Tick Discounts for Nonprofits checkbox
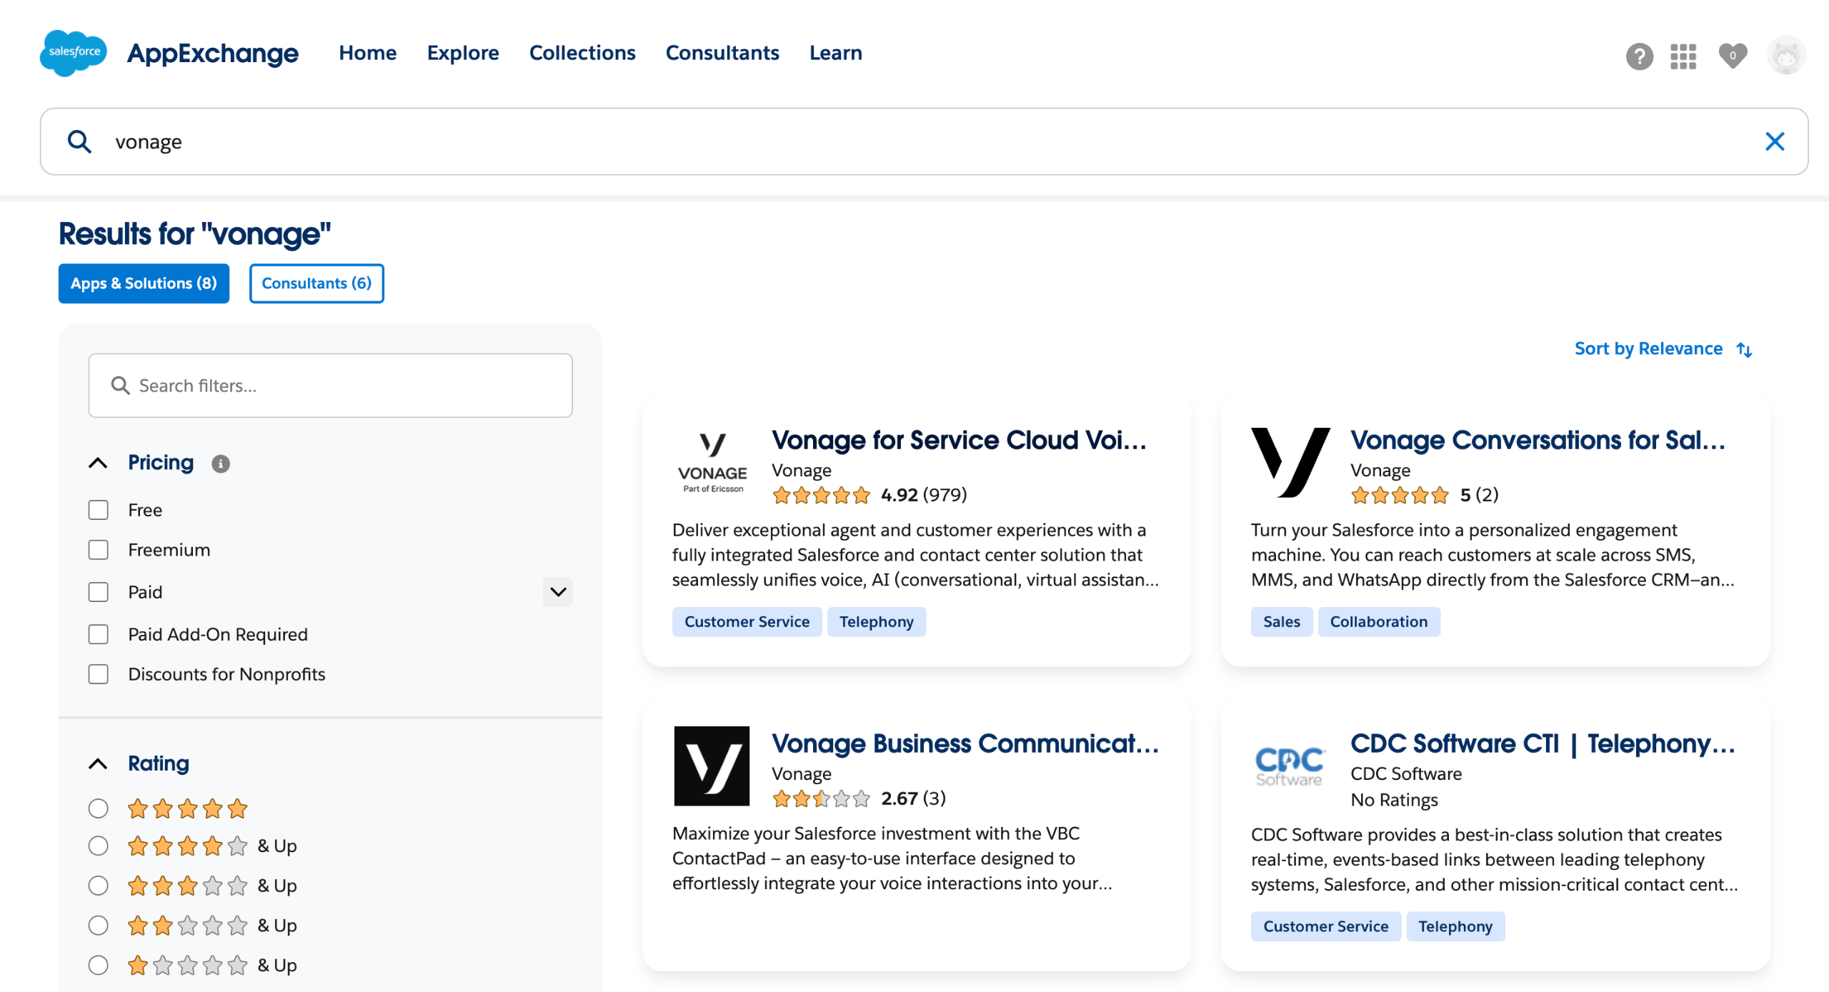The image size is (1829, 992). pyautogui.click(x=98, y=674)
